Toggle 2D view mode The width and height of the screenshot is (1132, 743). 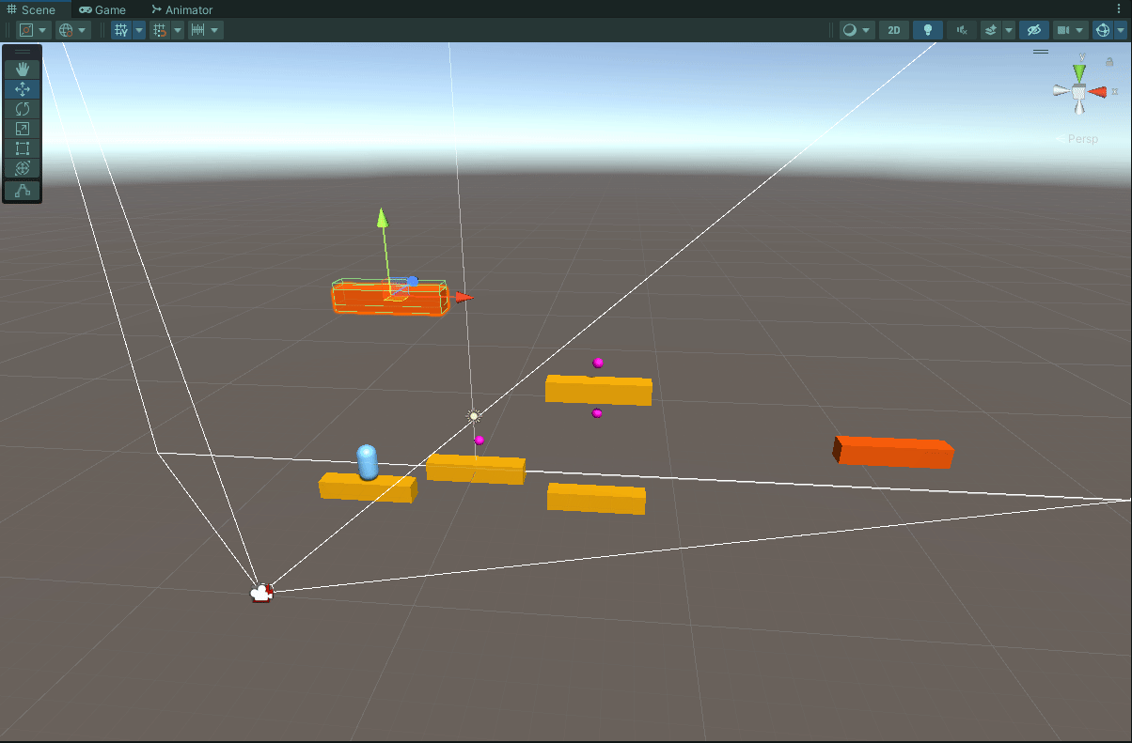pyautogui.click(x=893, y=29)
